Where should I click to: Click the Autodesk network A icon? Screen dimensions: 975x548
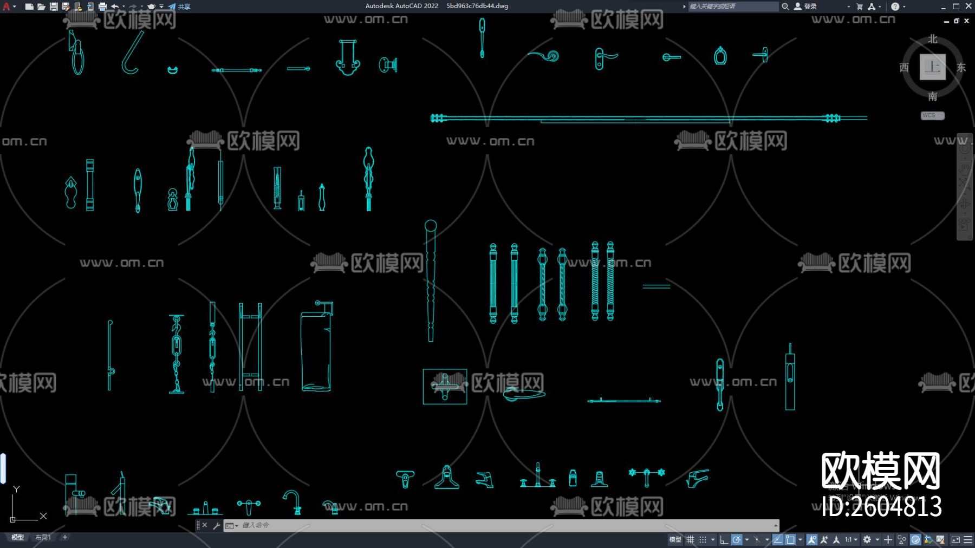coord(872,6)
